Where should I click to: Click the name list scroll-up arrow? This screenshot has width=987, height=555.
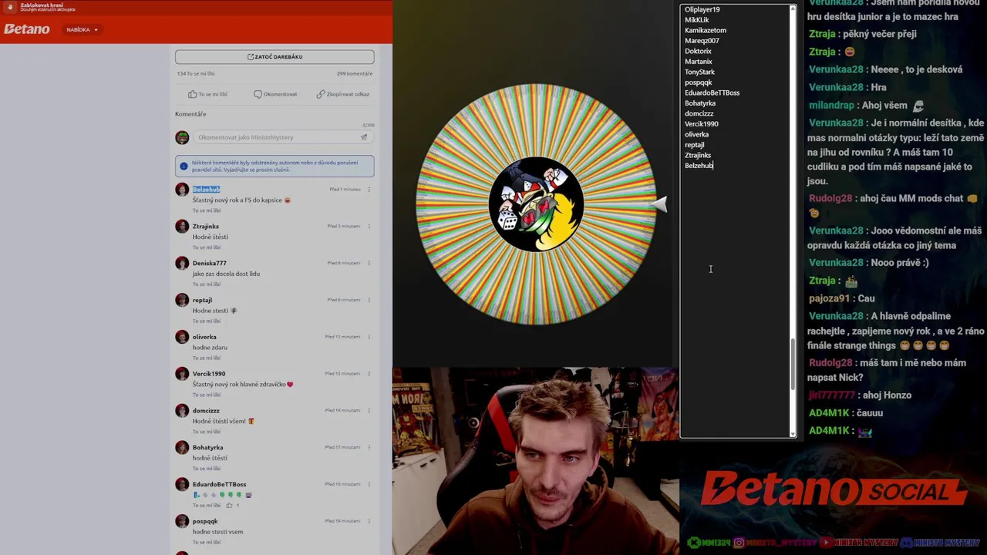pyautogui.click(x=793, y=8)
